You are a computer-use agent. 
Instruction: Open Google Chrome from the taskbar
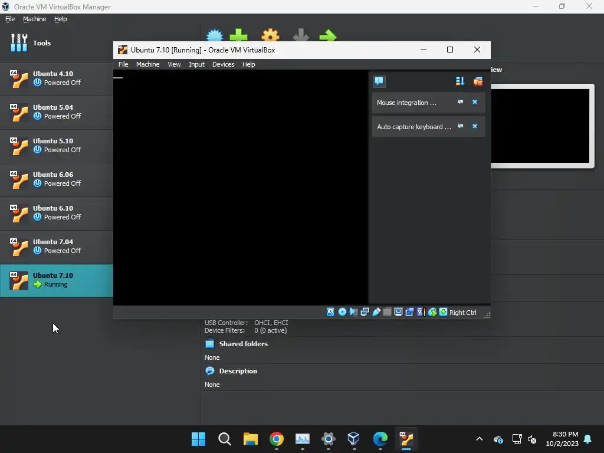(276, 439)
